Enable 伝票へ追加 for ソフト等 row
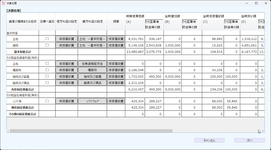 (47, 101)
